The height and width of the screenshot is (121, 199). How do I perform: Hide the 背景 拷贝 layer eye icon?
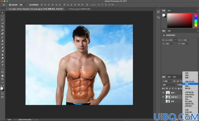click(x=163, y=97)
